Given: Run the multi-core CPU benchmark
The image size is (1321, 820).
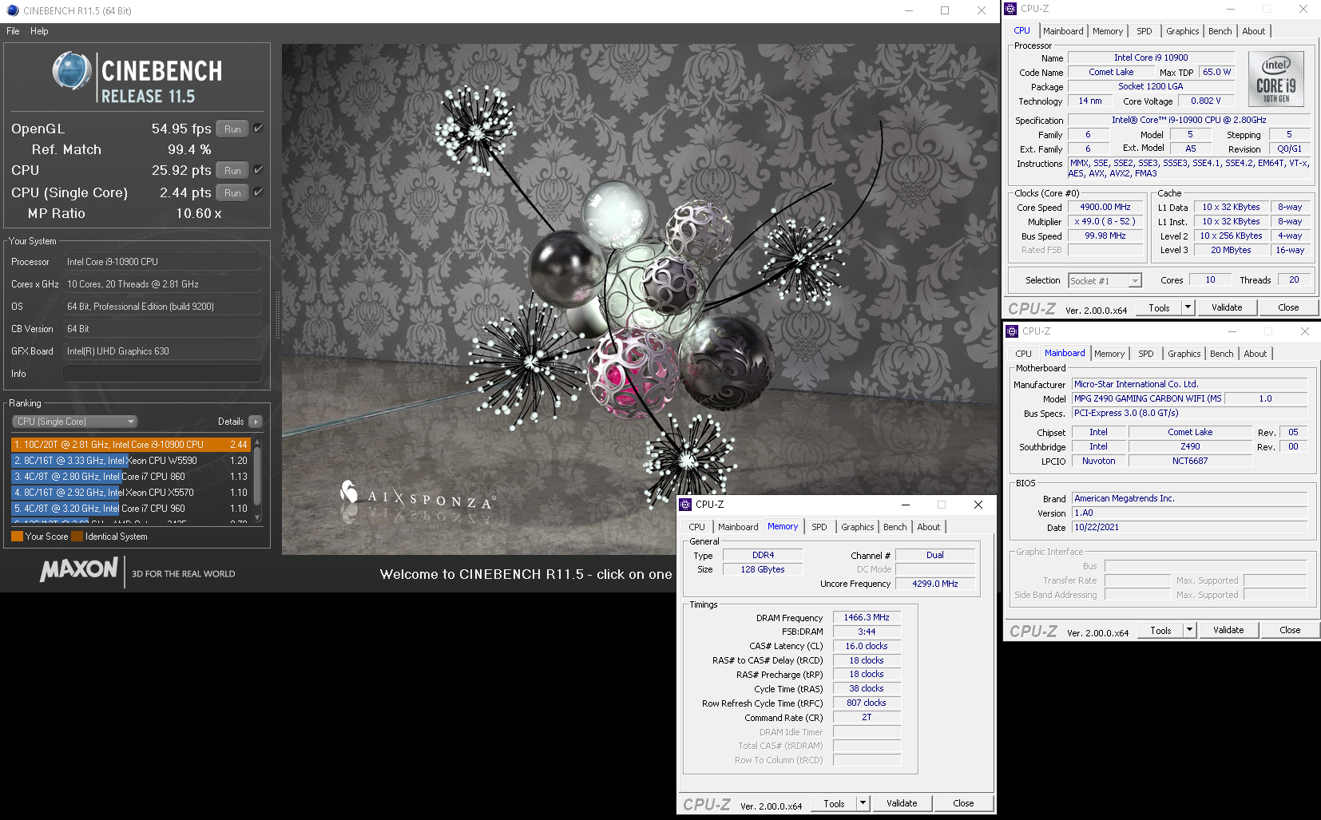Looking at the screenshot, I should coord(232,170).
